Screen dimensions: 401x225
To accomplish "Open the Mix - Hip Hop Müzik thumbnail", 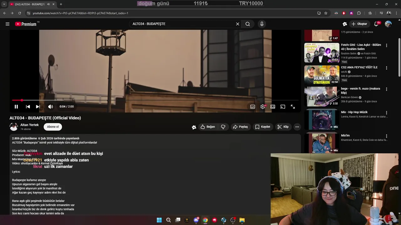I will click(x=322, y=119).
